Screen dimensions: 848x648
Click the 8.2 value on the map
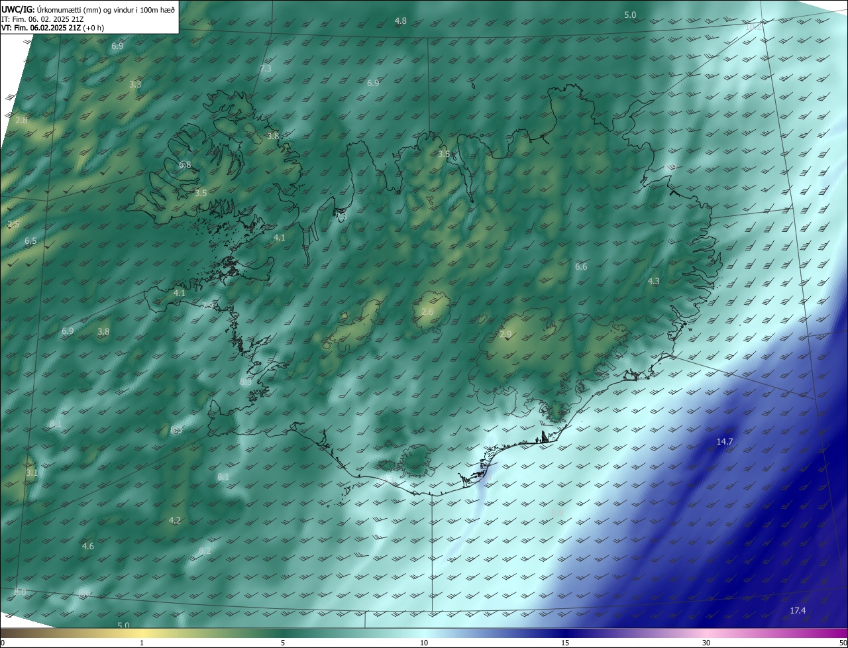205,551
